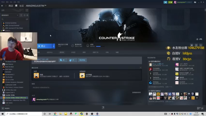Close the post-game summary panel
The width and height of the screenshot is (206, 116).
(141, 68)
